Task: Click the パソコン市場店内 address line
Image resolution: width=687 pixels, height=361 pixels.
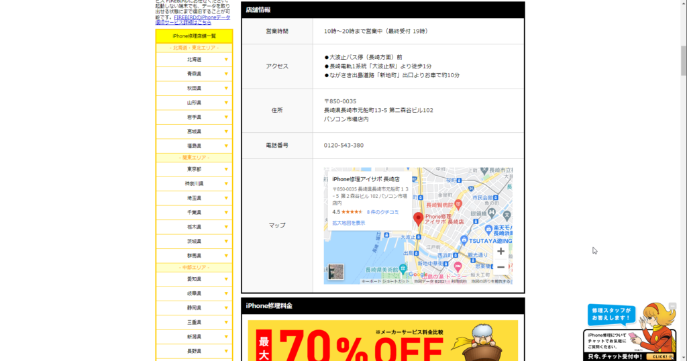Action: [346, 119]
